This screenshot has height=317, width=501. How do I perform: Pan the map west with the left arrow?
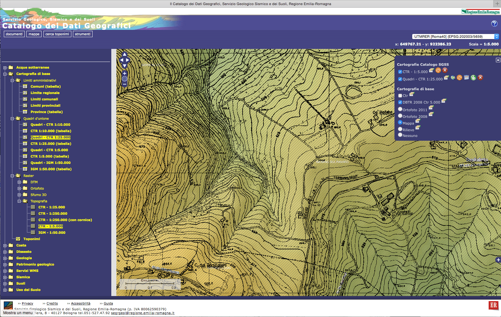click(121, 60)
